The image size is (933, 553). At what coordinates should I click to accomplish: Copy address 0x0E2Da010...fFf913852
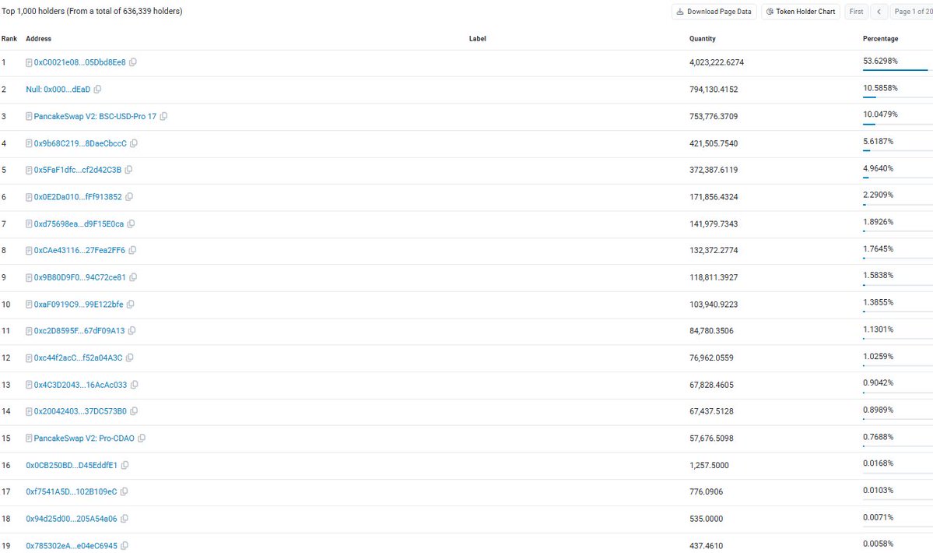click(x=129, y=196)
